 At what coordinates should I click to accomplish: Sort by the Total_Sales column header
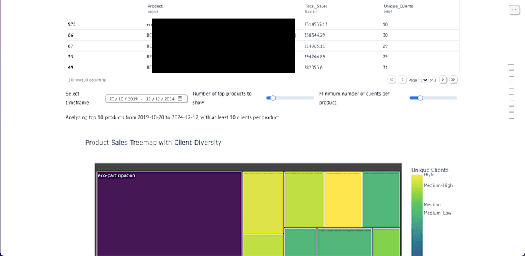[x=316, y=6]
